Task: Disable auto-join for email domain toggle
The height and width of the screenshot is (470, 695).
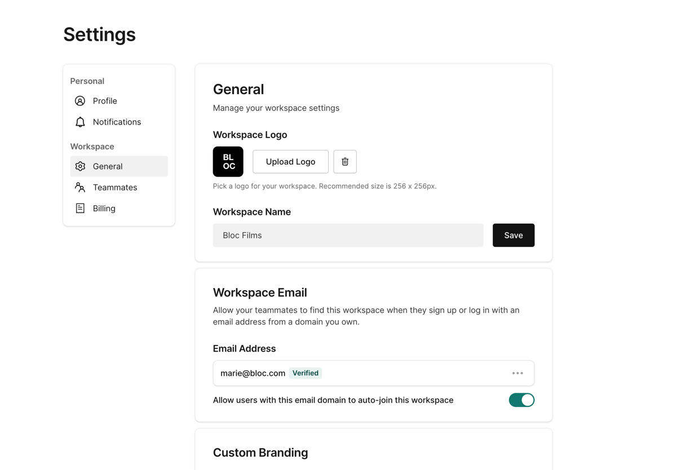Action: (521, 400)
